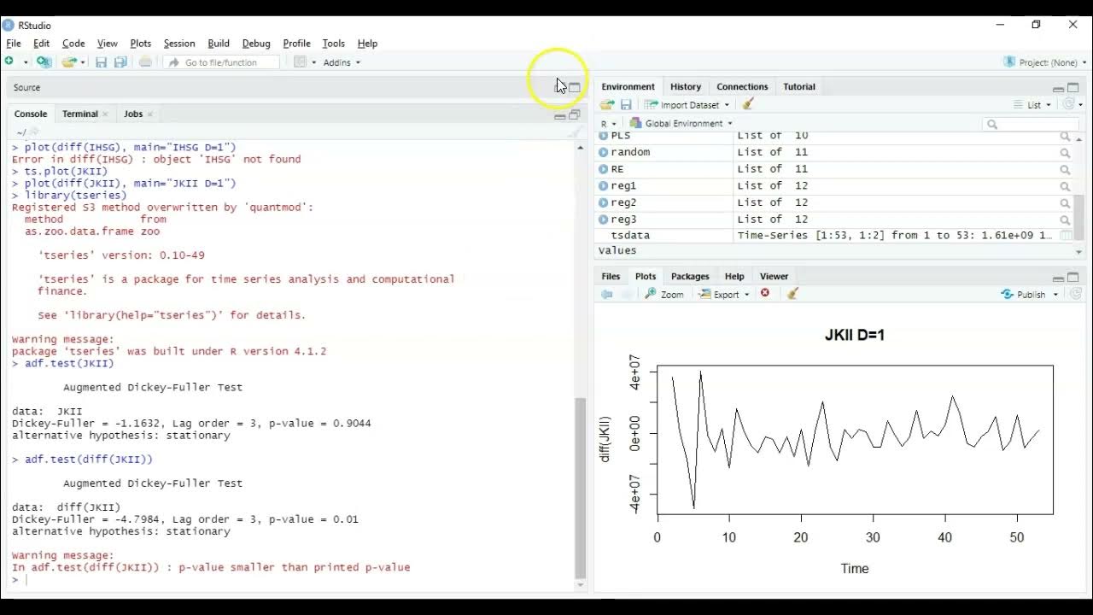Switch to the Packages tab
The width and height of the screenshot is (1093, 615).
(690, 276)
